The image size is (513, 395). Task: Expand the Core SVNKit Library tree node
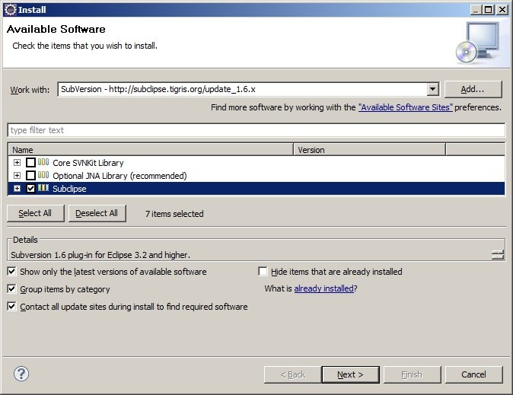[x=17, y=163]
